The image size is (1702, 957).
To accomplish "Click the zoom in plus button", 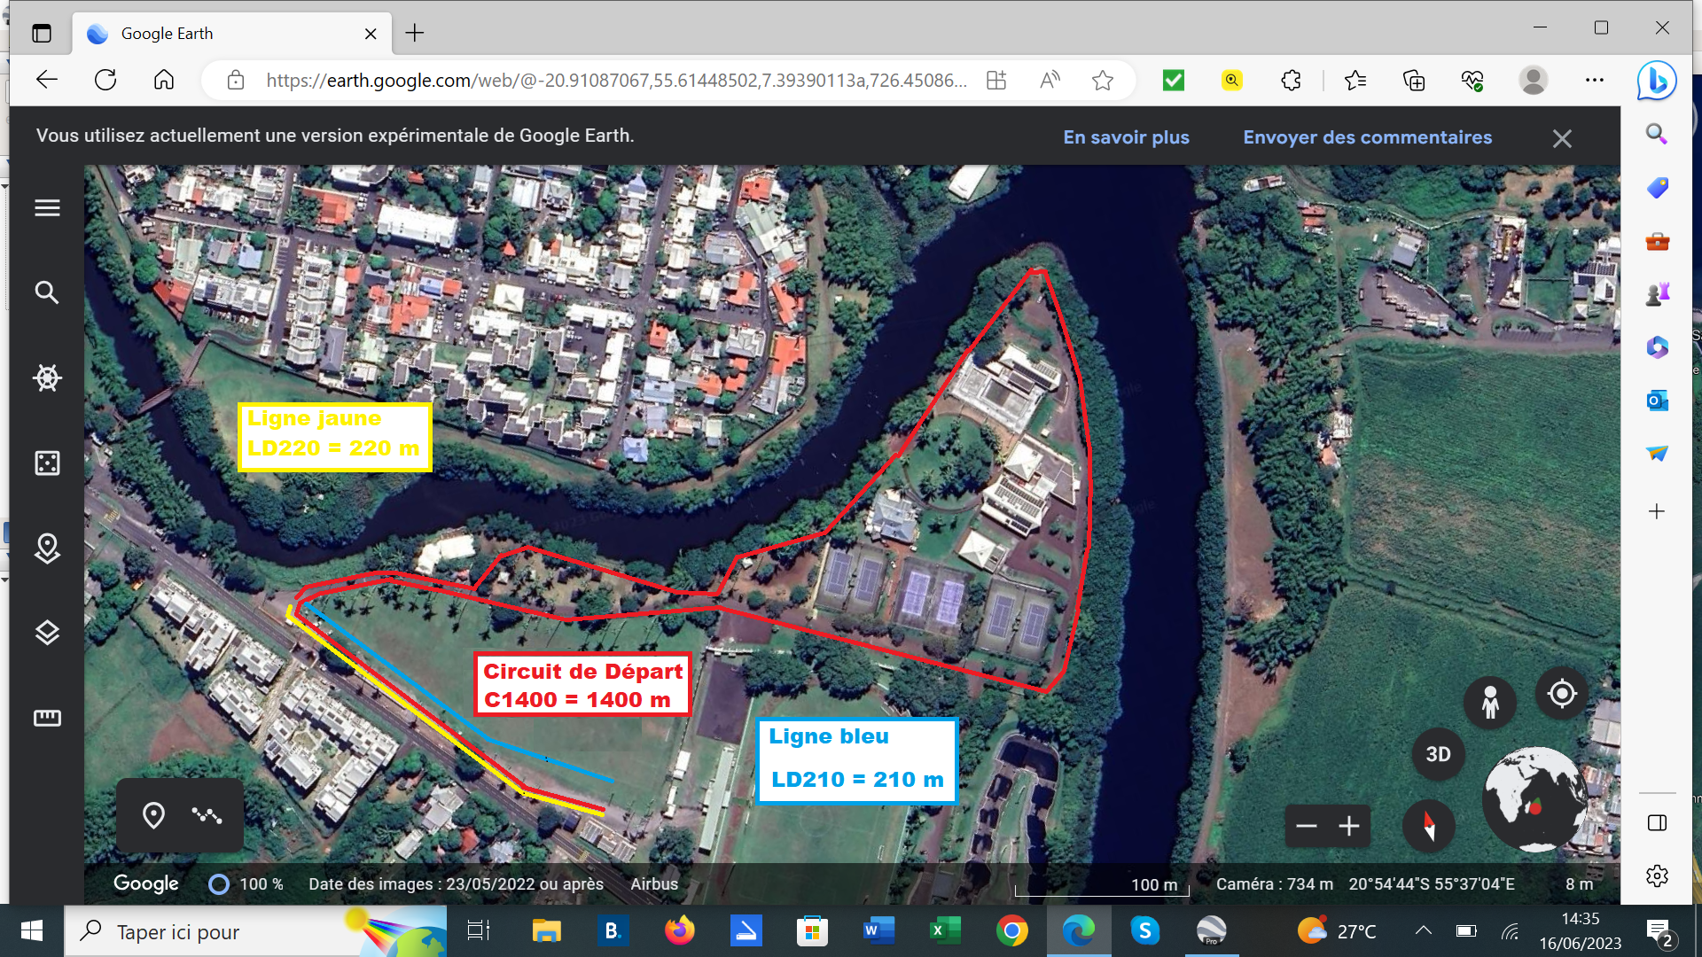I will 1349,827.
